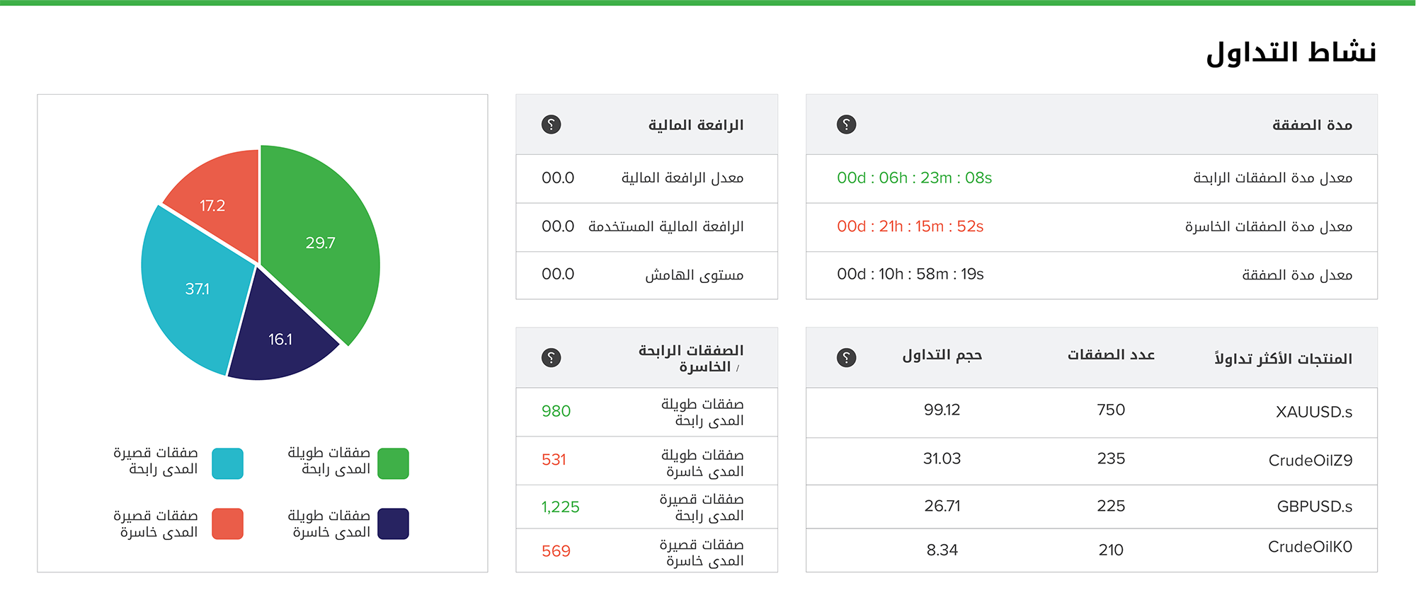
Task: Select the green legend swatch صفقات طويلة المدى رابحة
Action: coord(393,463)
